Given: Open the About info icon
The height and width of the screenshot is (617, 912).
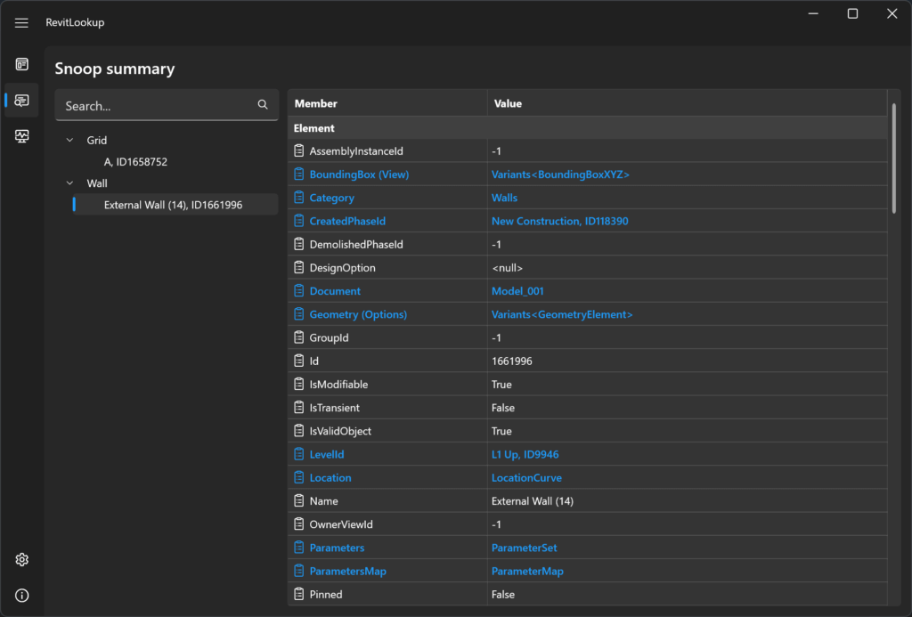Looking at the screenshot, I should click(21, 595).
